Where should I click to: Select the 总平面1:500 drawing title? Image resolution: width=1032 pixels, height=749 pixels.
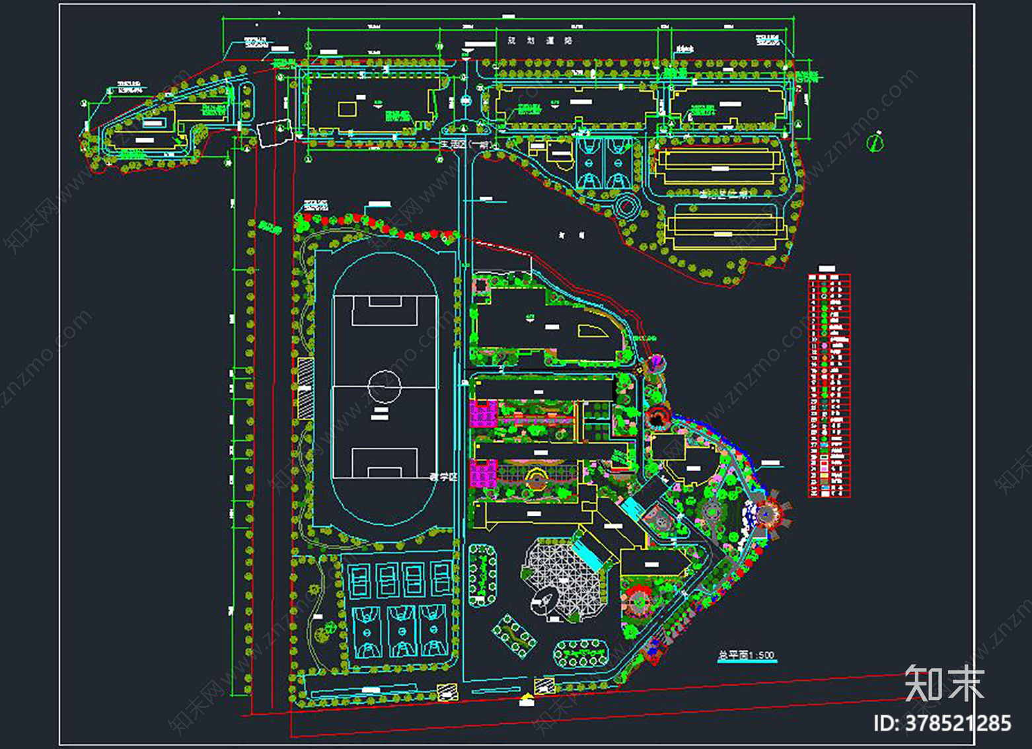click(747, 655)
